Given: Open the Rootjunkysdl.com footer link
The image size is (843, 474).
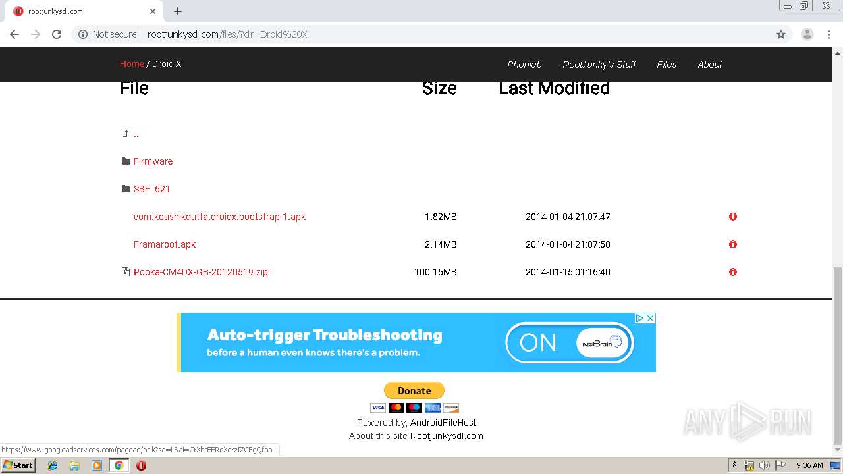Looking at the screenshot, I should pyautogui.click(x=447, y=436).
